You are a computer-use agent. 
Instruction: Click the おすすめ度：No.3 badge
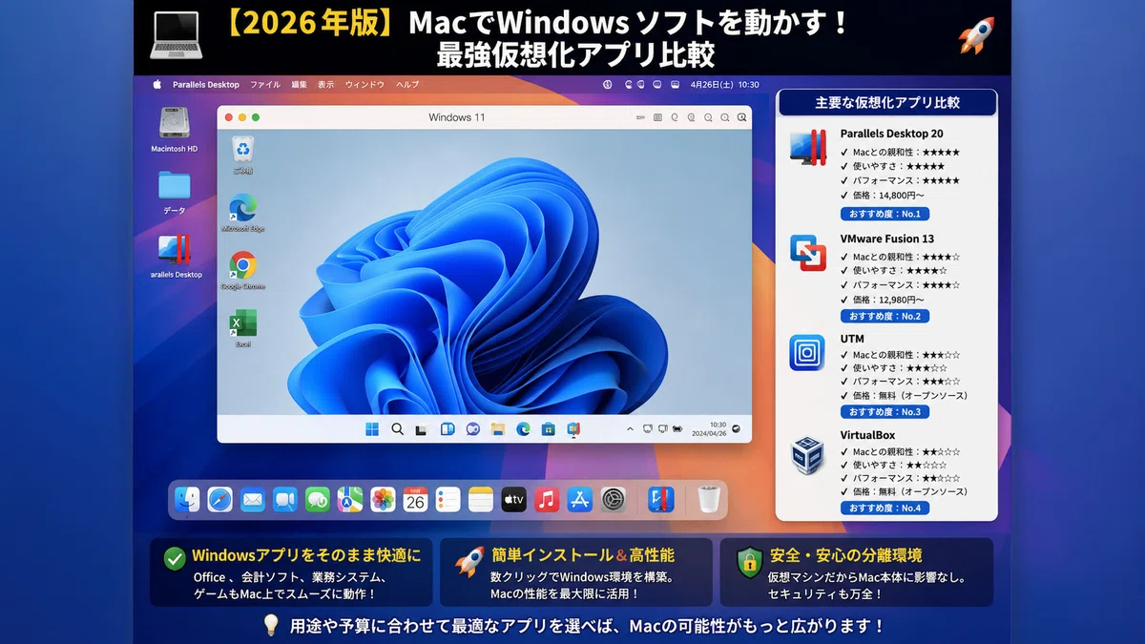click(x=885, y=412)
